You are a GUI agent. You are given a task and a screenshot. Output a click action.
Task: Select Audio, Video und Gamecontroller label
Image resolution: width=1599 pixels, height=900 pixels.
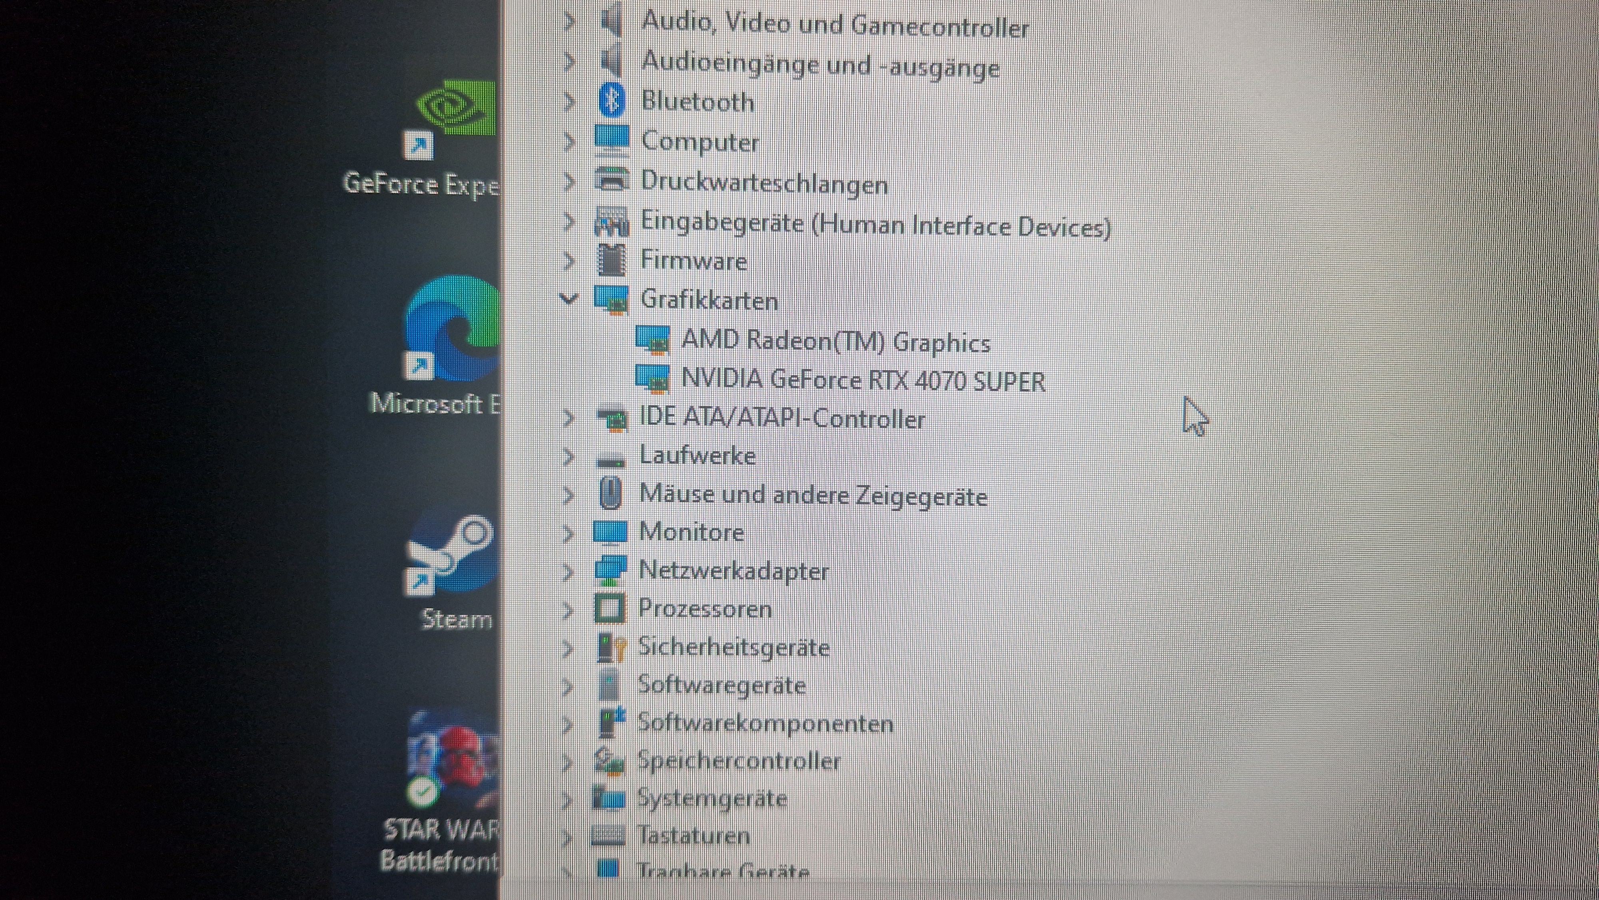click(x=835, y=25)
